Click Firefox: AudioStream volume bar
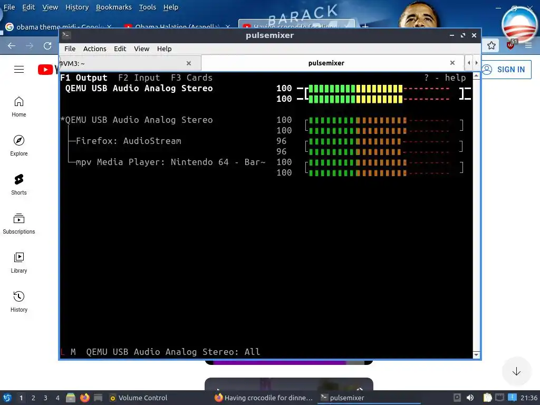This screenshot has width=540, height=405. 384,147
